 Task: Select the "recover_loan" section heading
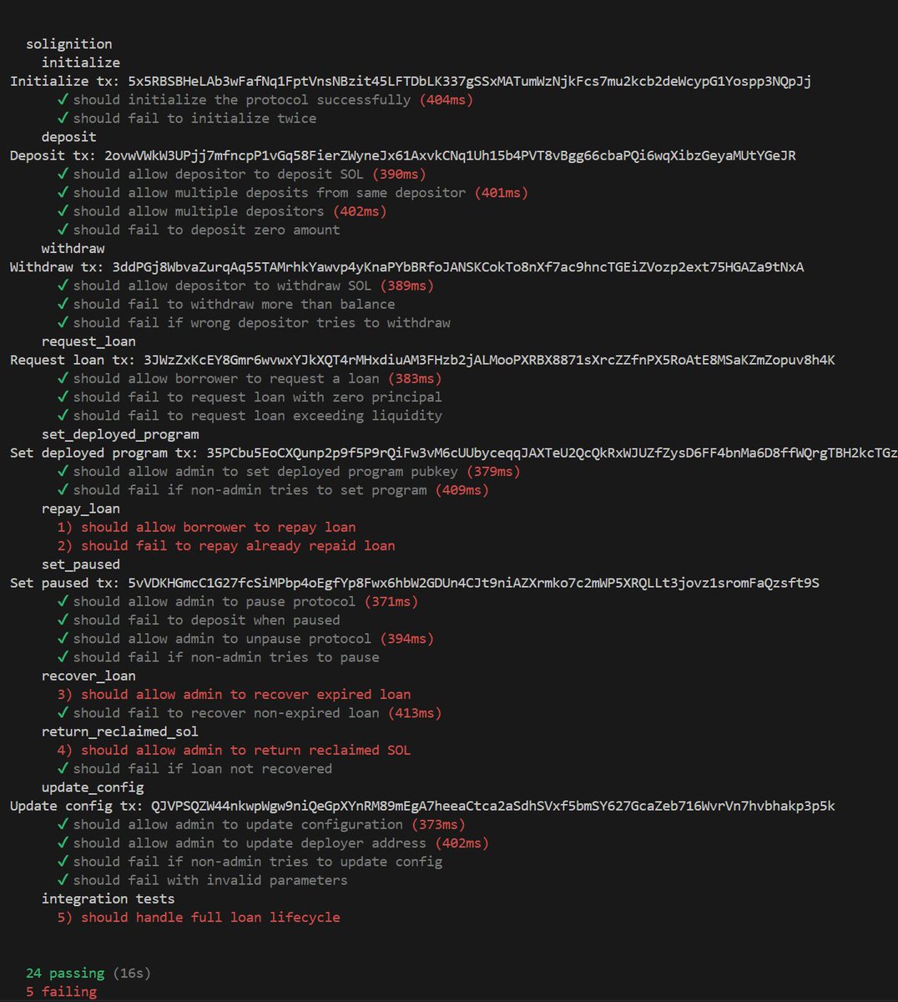tap(88, 676)
